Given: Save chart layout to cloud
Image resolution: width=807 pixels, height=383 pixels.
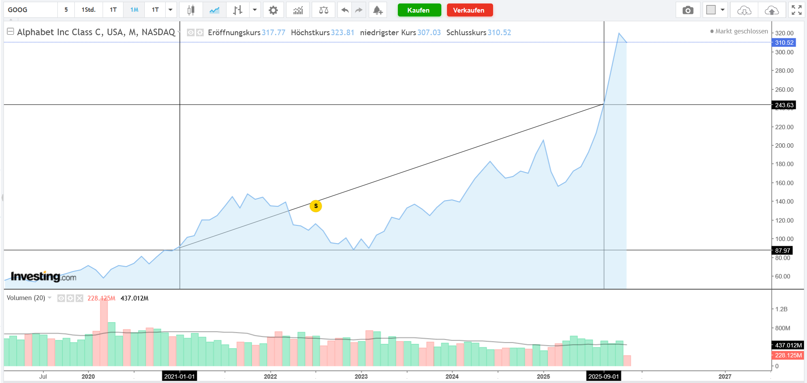Looking at the screenshot, I should pyautogui.click(x=771, y=10).
